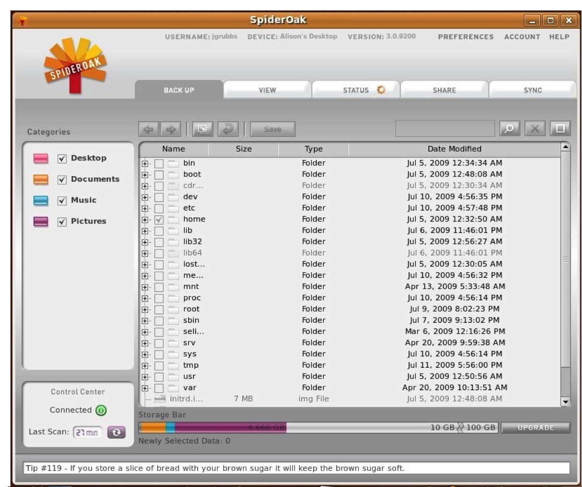The width and height of the screenshot is (582, 487).
Task: Open the STATUS tab
Action: pyautogui.click(x=356, y=90)
